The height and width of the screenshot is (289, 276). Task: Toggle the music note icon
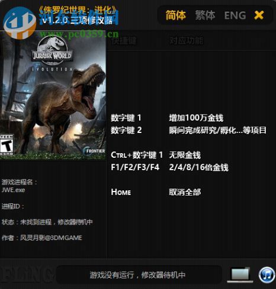[x=267, y=275]
